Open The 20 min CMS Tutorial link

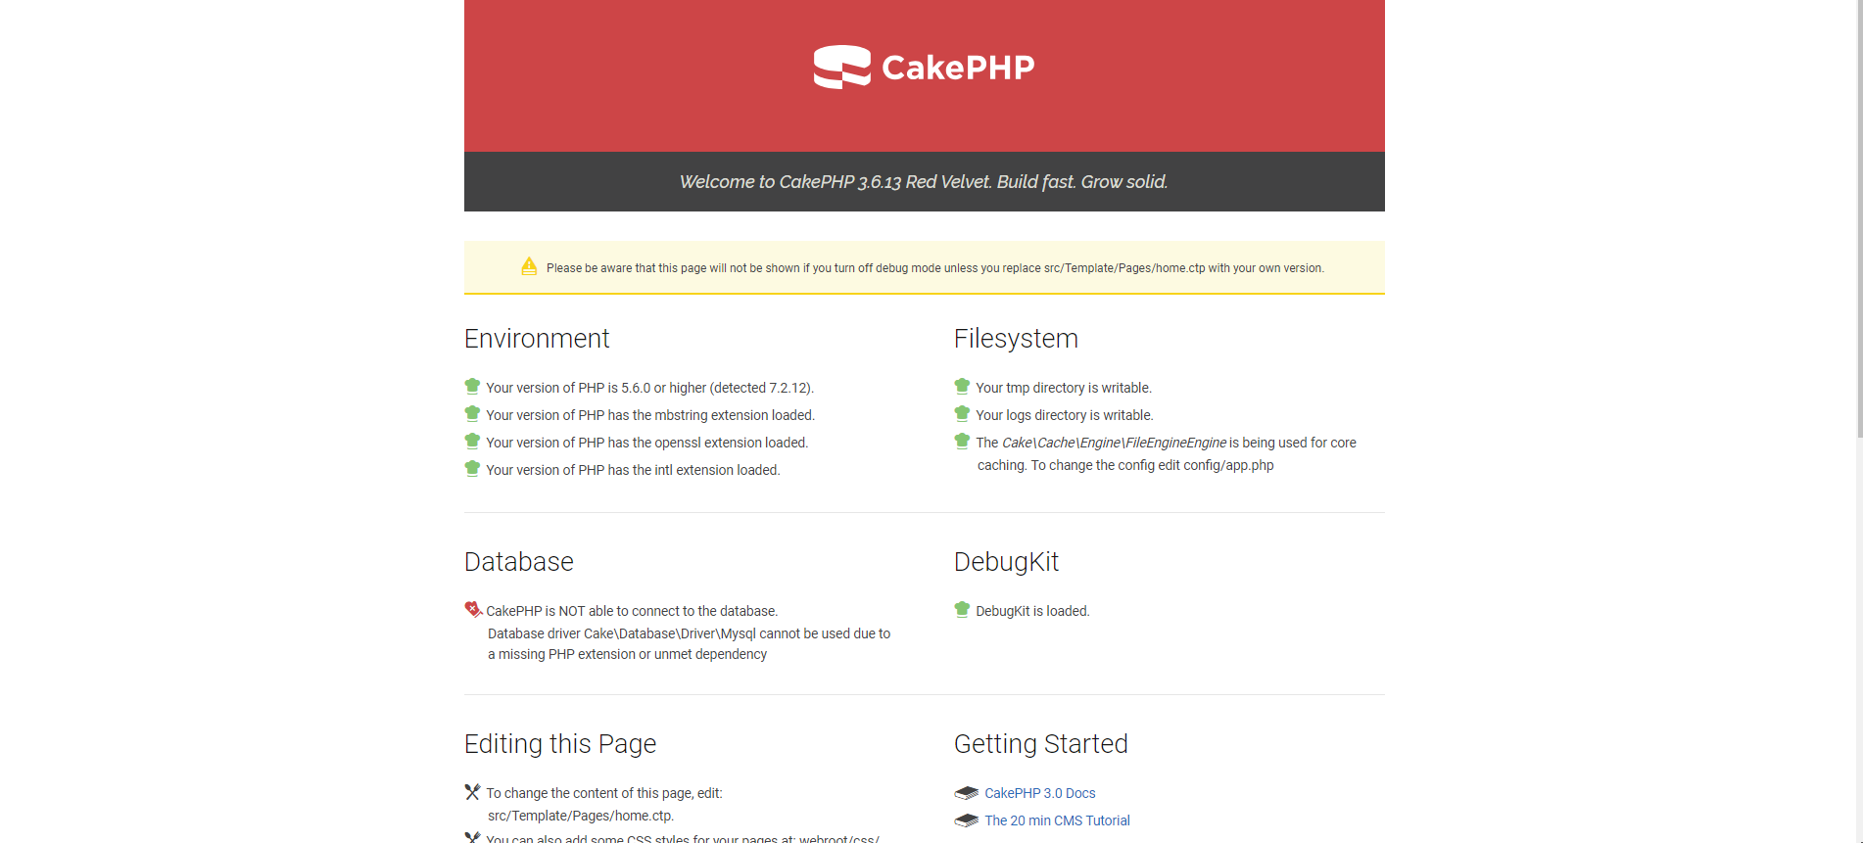1057,820
